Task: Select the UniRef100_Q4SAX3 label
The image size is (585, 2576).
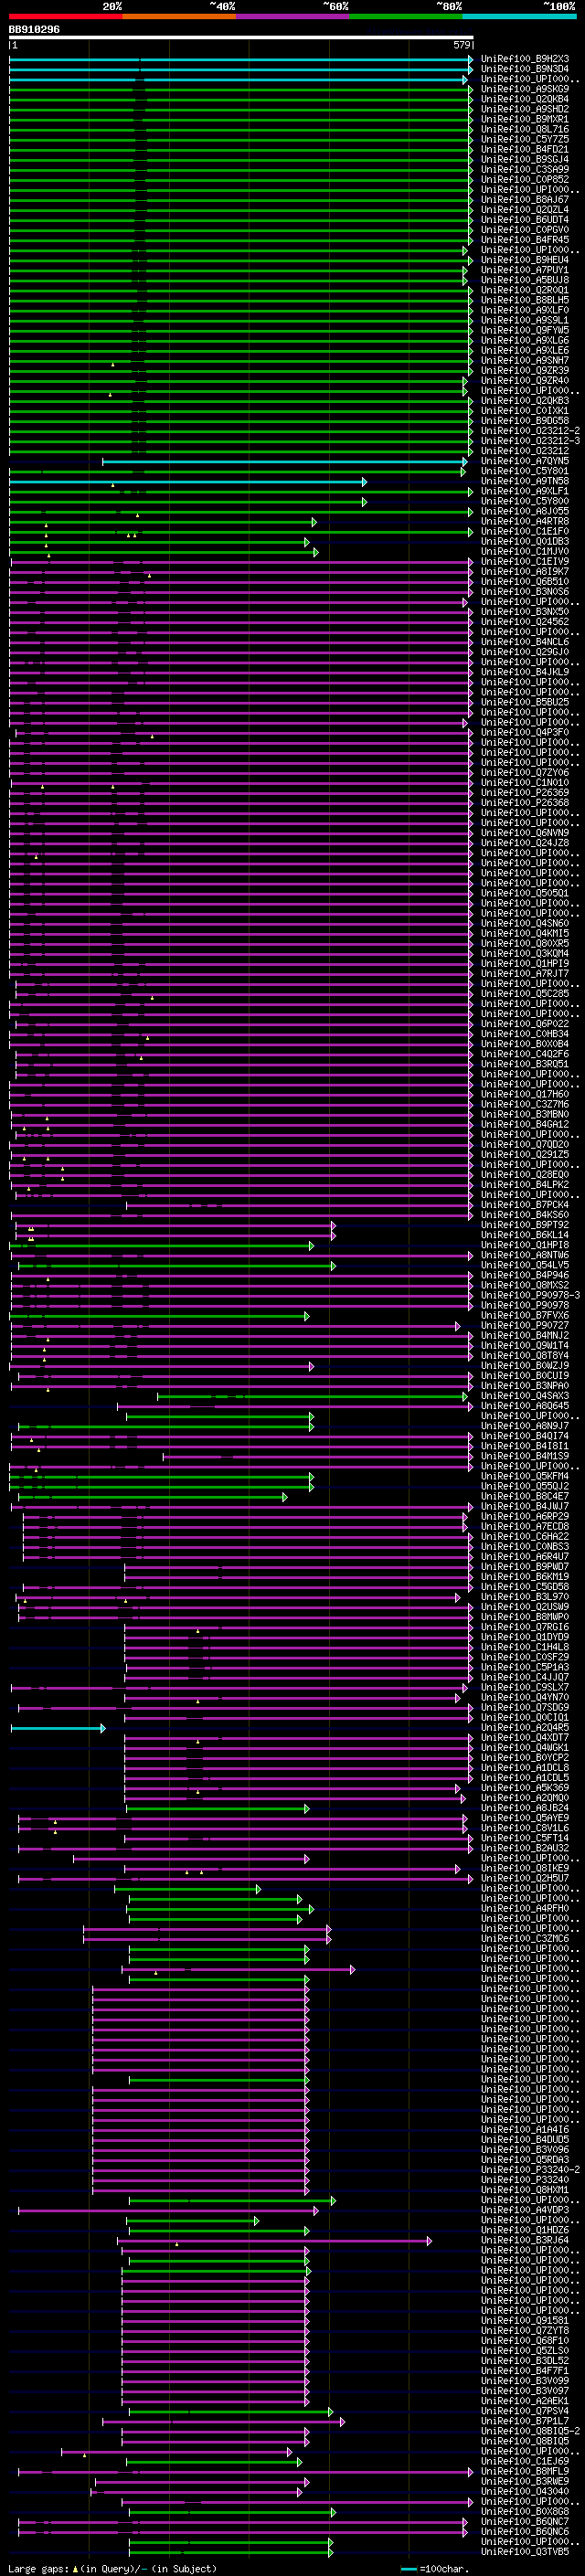Action: pyautogui.click(x=525, y=1396)
